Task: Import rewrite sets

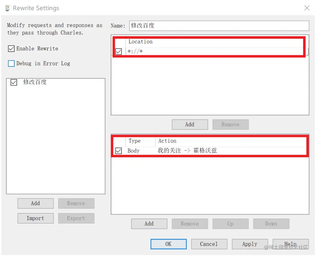Action: click(35, 218)
